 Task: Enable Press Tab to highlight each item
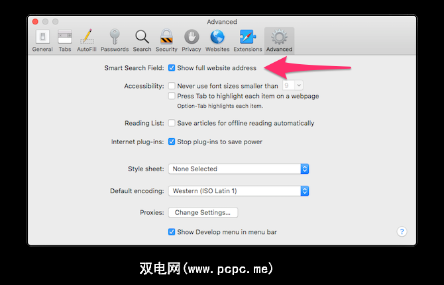coord(172,96)
